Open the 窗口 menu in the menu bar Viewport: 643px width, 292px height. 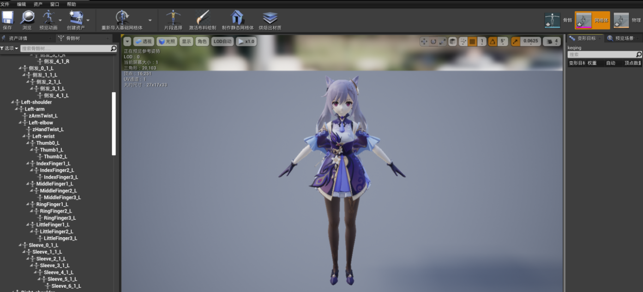tap(54, 4)
